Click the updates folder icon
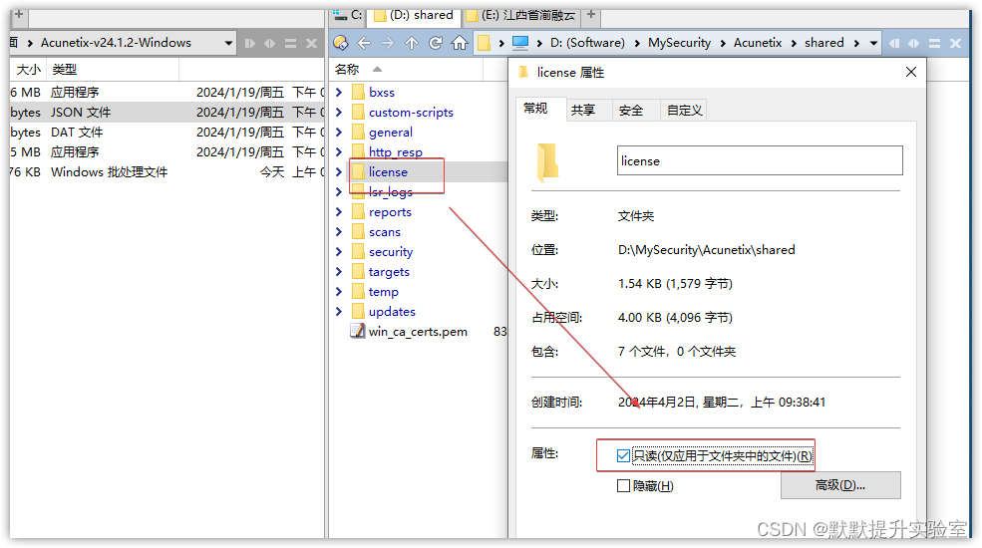This screenshot has width=982, height=548. click(358, 311)
